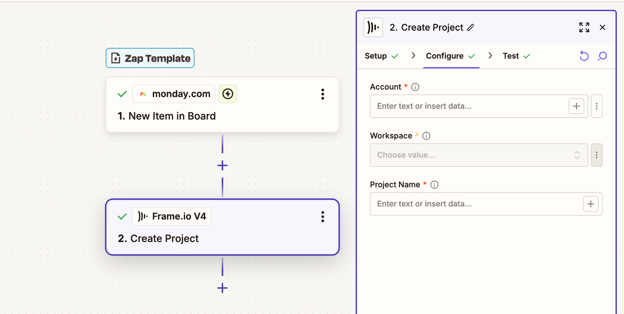Open the search icon in panel header

tap(603, 56)
